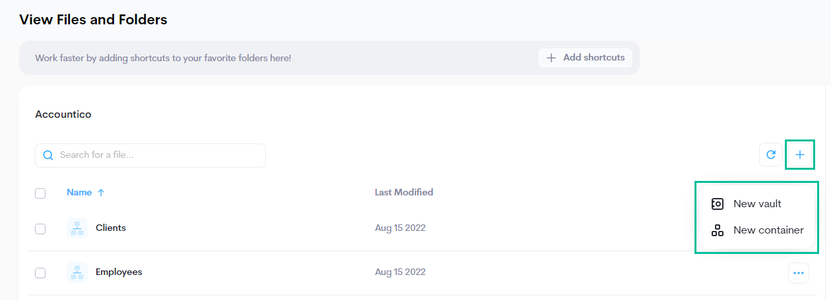Check the Clients row checkbox
Screen dimensions: 831x300
[40, 229]
